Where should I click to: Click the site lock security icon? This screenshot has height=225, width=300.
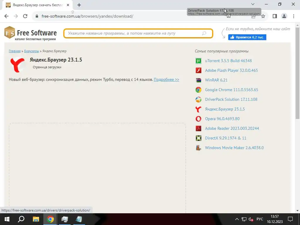click(x=37, y=16)
